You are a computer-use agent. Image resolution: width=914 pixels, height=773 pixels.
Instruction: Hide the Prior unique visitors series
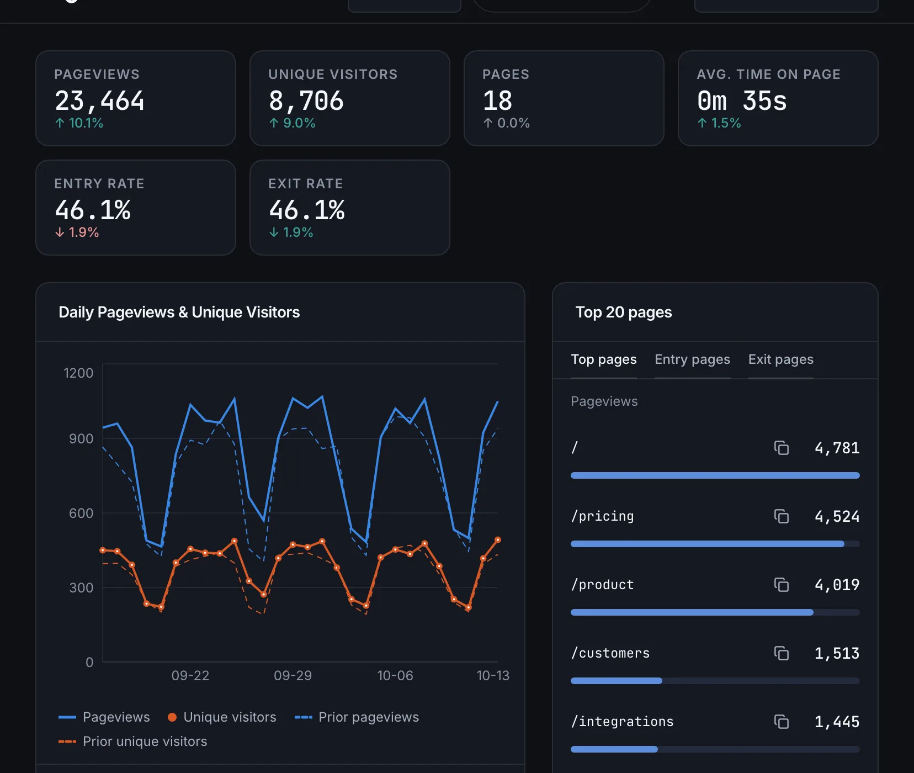pyautogui.click(x=133, y=742)
